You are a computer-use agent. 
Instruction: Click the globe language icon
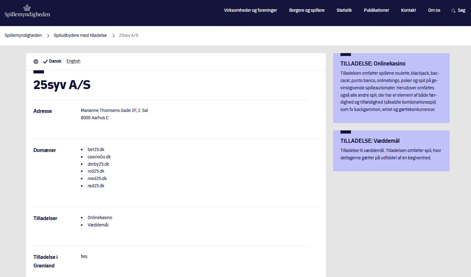tap(36, 62)
